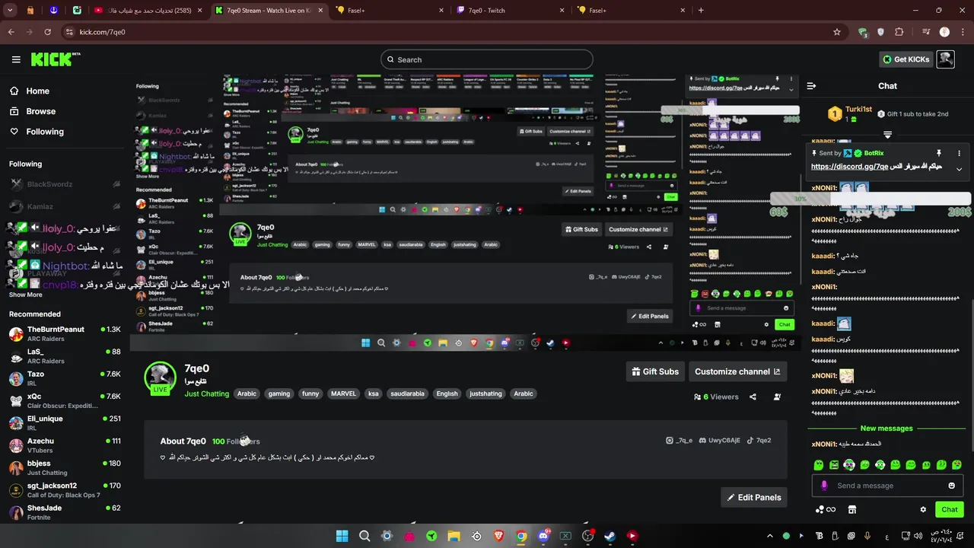The width and height of the screenshot is (974, 548).
Task: Select the saudiarabia tag
Action: point(407,393)
